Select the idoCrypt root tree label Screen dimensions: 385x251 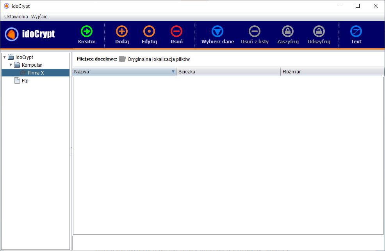[x=24, y=57]
